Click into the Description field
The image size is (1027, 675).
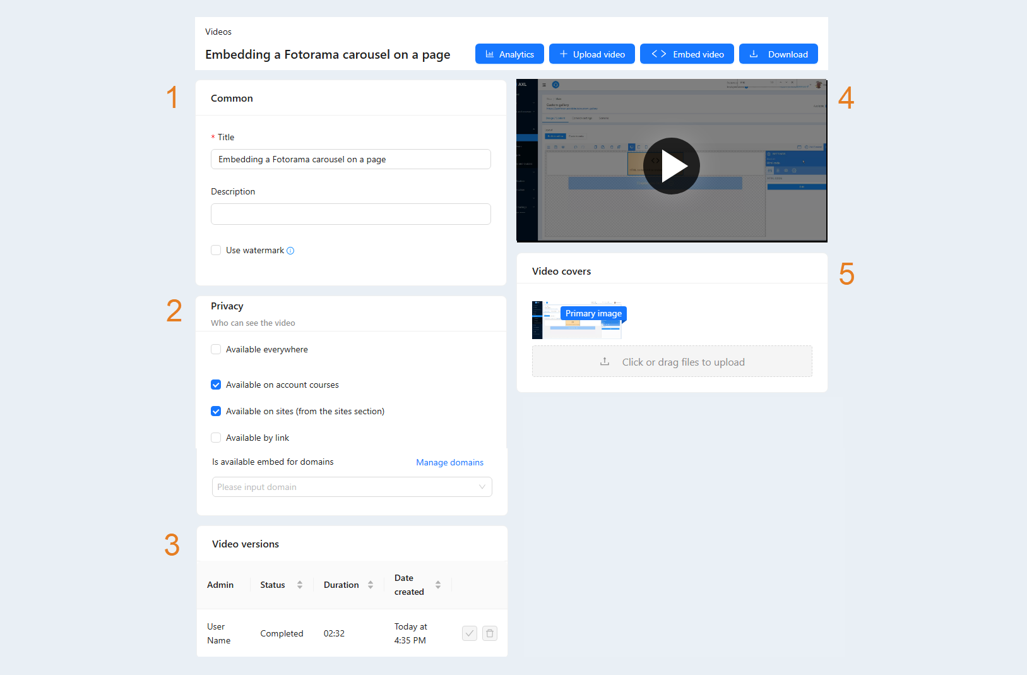tap(351, 214)
